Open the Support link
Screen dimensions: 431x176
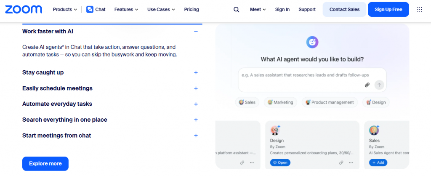307,9
